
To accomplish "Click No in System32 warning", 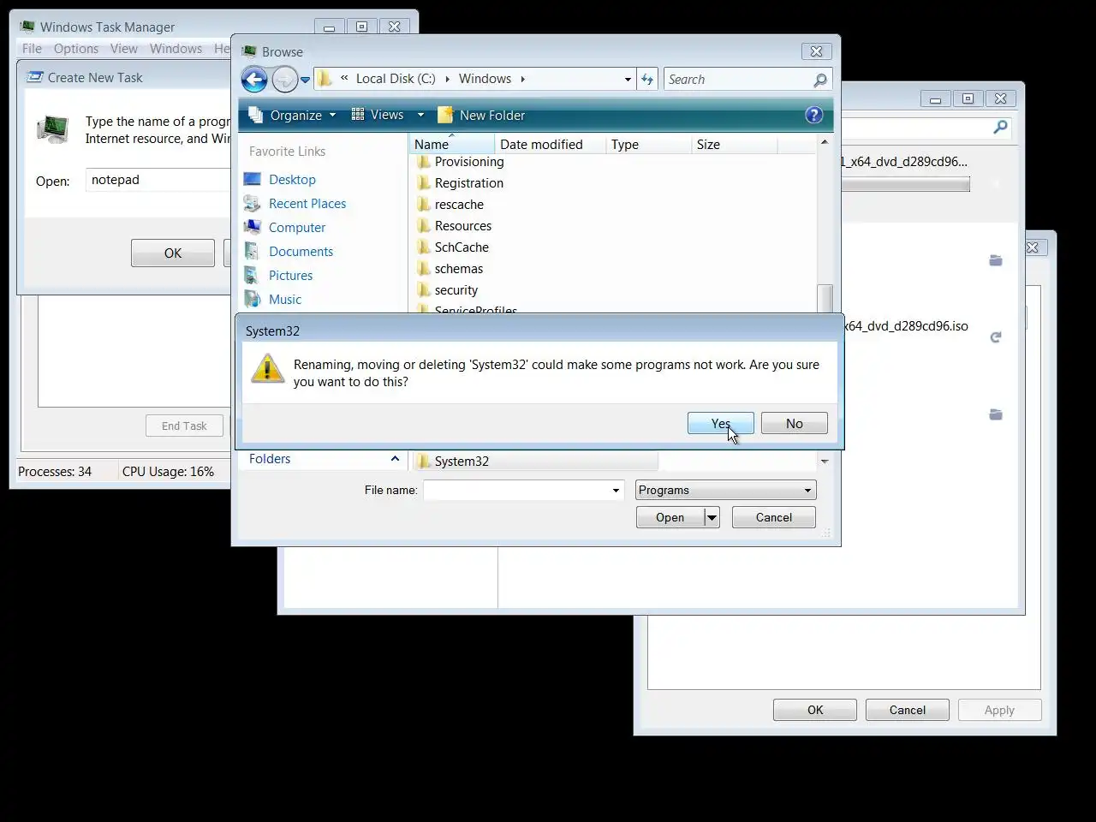I will click(x=794, y=424).
